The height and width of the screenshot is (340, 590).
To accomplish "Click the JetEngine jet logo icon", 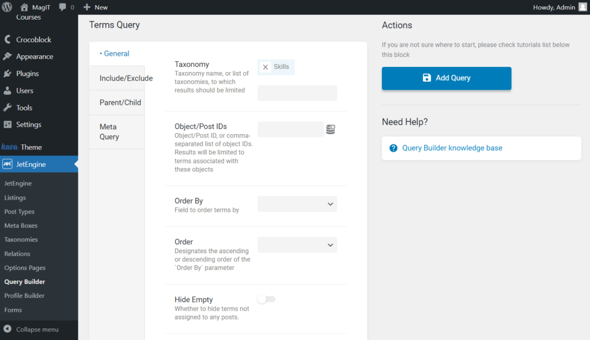I will 7,164.
